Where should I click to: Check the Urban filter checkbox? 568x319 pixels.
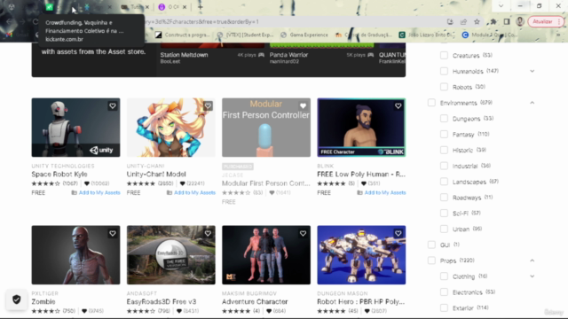coord(444,229)
